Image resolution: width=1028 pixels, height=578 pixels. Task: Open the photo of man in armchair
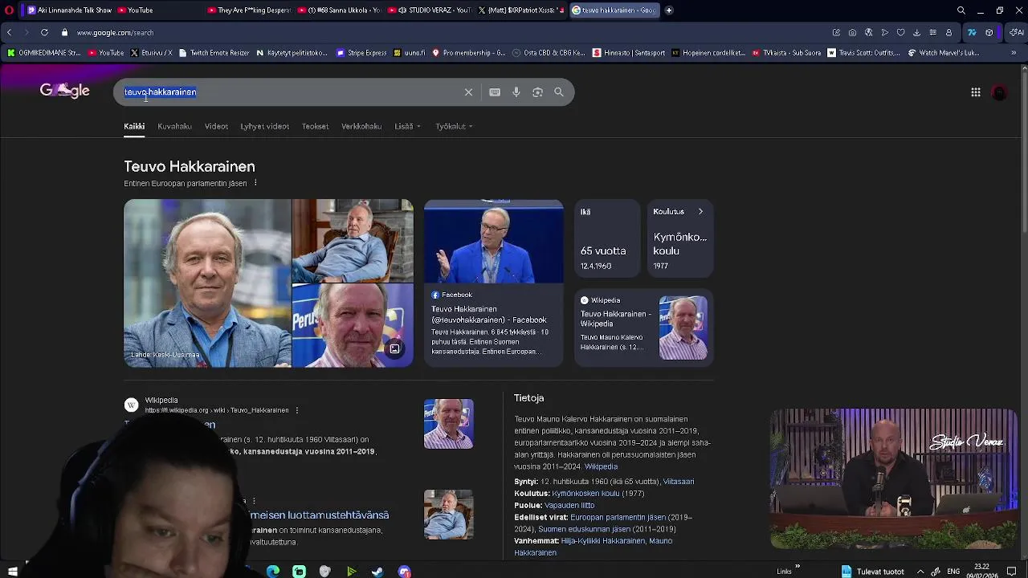[353, 240]
